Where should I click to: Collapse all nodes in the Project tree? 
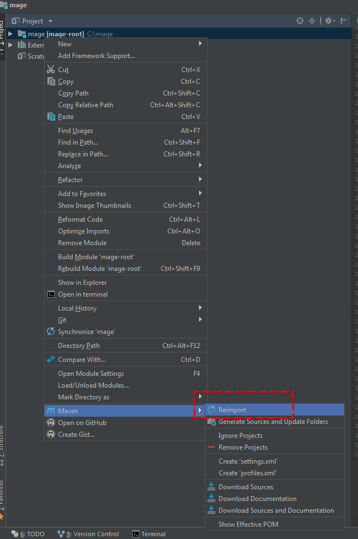point(312,20)
